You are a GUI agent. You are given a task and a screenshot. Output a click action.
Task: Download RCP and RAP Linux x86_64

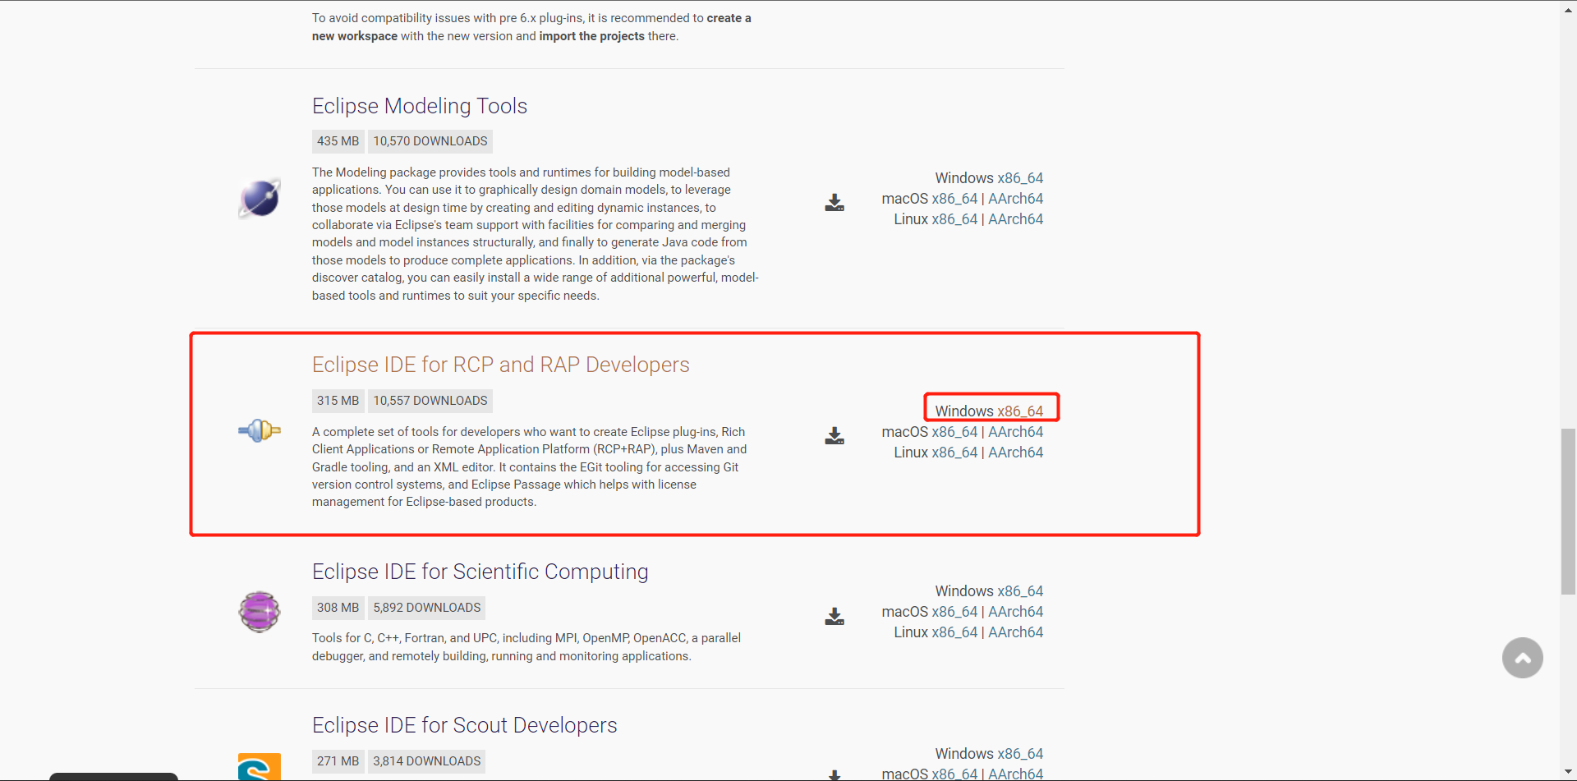click(x=954, y=453)
